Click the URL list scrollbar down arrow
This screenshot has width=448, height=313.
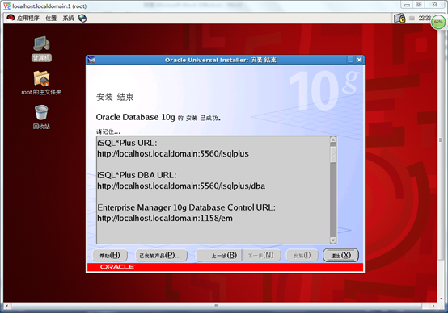pyautogui.click(x=333, y=240)
